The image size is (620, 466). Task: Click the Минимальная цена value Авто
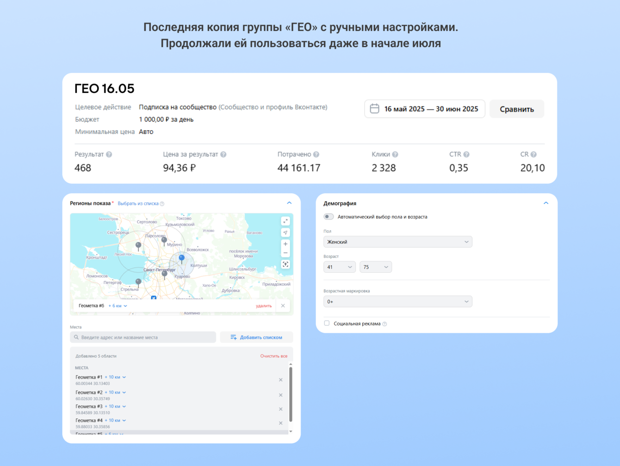tap(146, 132)
